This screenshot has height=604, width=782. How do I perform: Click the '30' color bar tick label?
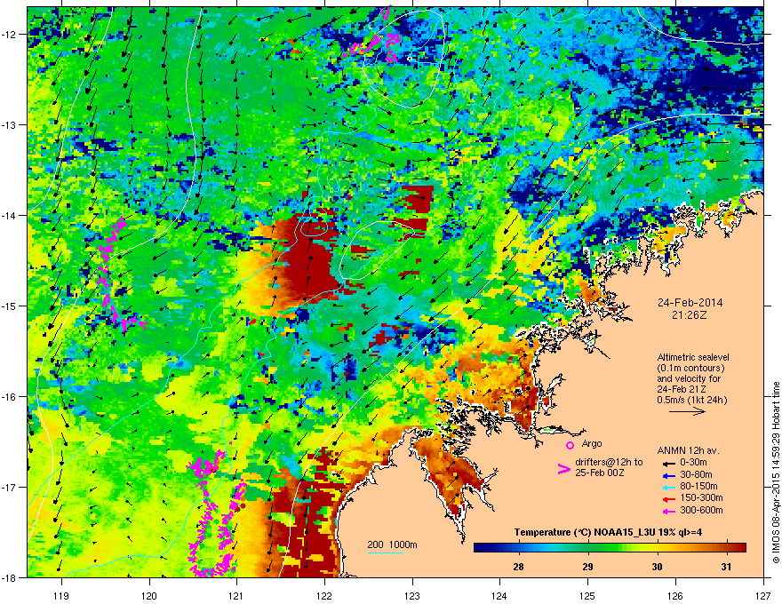tap(658, 567)
